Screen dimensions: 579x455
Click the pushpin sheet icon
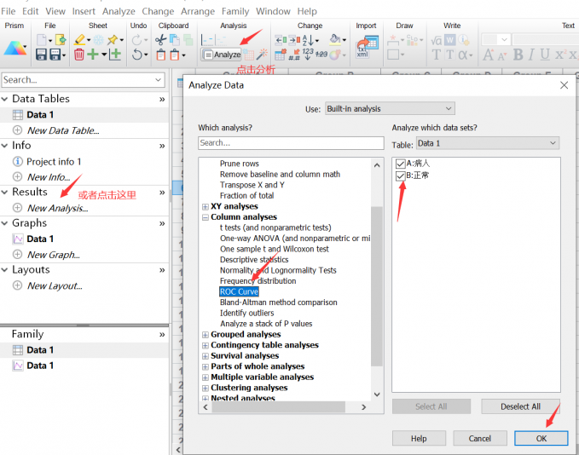pos(113,39)
